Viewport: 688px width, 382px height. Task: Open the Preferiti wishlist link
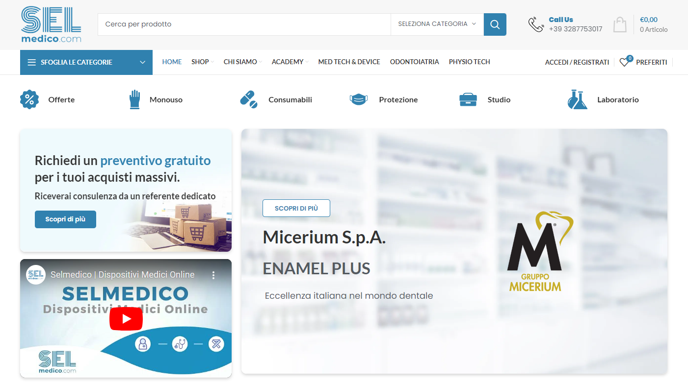(x=652, y=63)
